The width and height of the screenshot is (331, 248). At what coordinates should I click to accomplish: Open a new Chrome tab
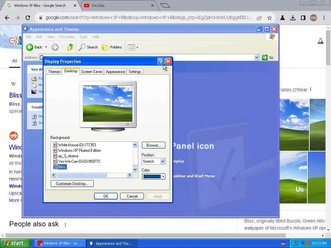(x=165, y=5)
